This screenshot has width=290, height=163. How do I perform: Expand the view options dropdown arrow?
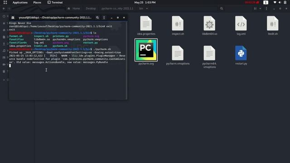point(260,9)
